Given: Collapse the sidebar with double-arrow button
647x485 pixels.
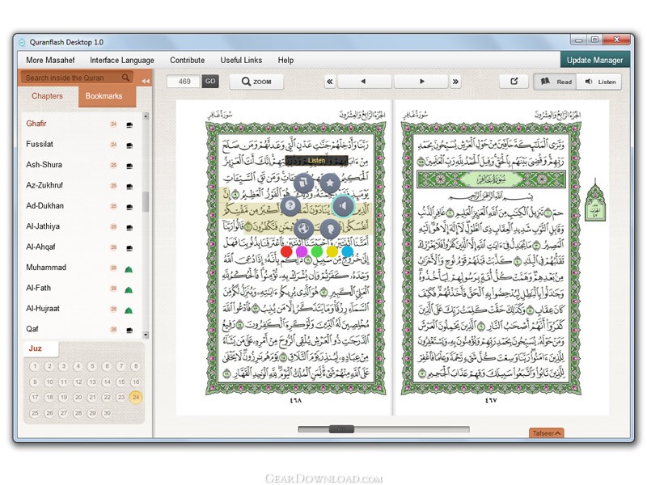Looking at the screenshot, I should pyautogui.click(x=146, y=81).
